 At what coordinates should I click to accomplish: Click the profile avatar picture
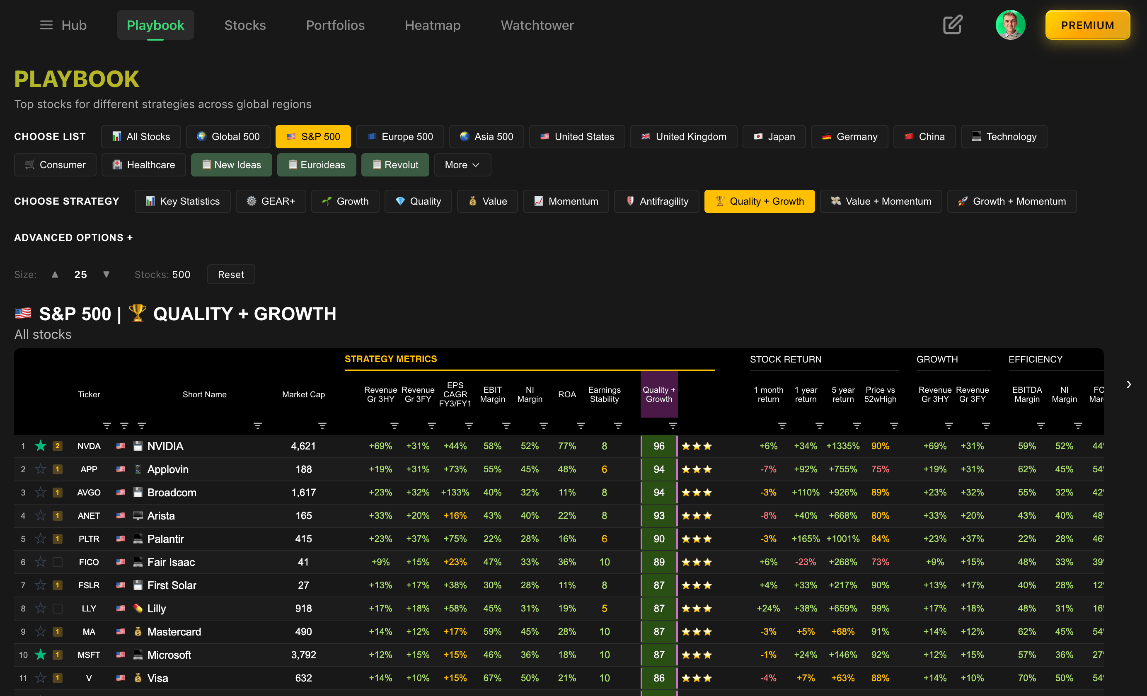[1011, 25]
